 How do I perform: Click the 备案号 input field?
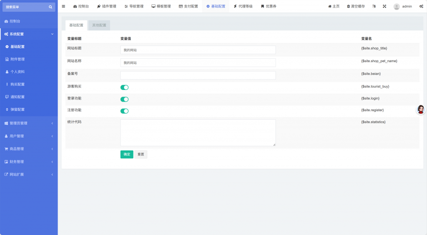pyautogui.click(x=198, y=75)
